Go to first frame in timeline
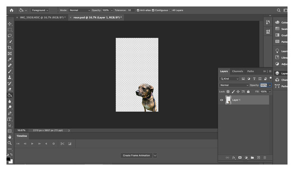Screen dimensions: 294x171 tap(18, 144)
